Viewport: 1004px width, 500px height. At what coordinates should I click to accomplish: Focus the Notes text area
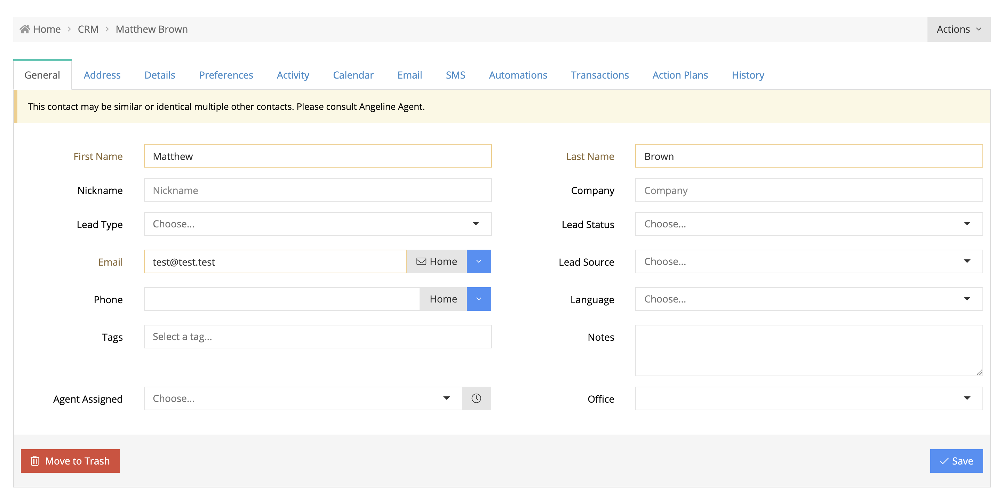click(808, 350)
